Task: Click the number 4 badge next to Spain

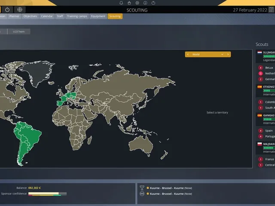Action: [261, 130]
